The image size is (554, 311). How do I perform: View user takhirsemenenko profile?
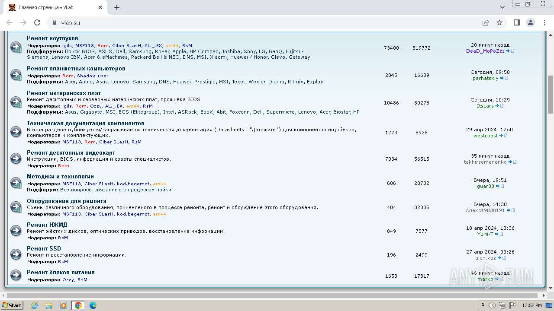[485, 162]
